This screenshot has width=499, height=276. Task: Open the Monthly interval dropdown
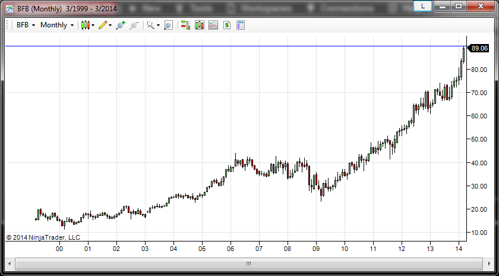tap(57, 25)
